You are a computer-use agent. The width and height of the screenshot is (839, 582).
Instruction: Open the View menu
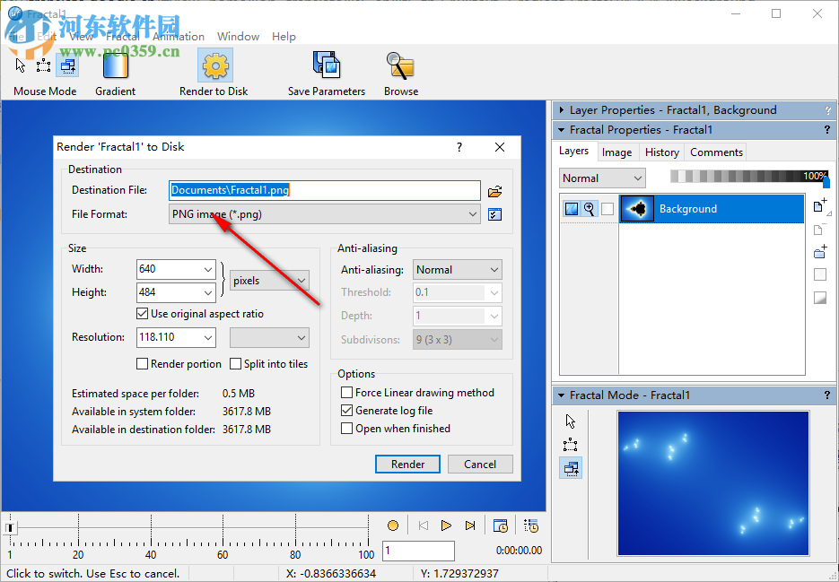(x=82, y=37)
